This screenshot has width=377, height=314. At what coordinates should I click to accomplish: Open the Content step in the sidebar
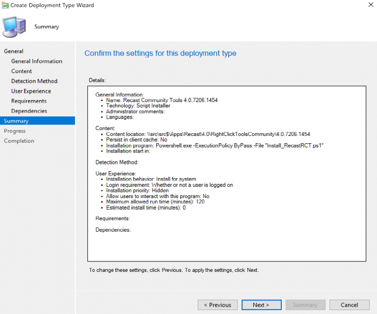[22, 71]
